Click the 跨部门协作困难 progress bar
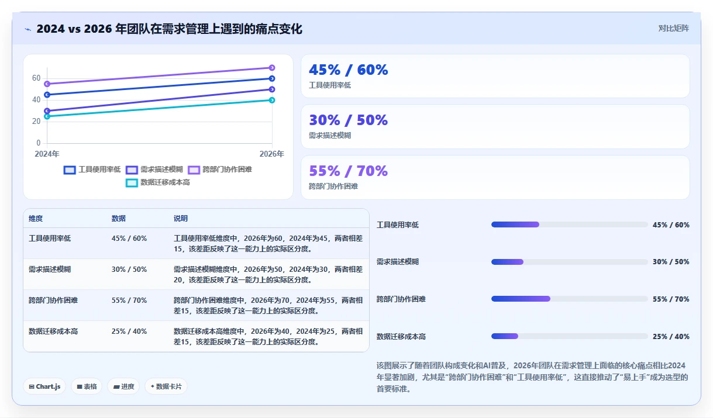 coord(570,299)
